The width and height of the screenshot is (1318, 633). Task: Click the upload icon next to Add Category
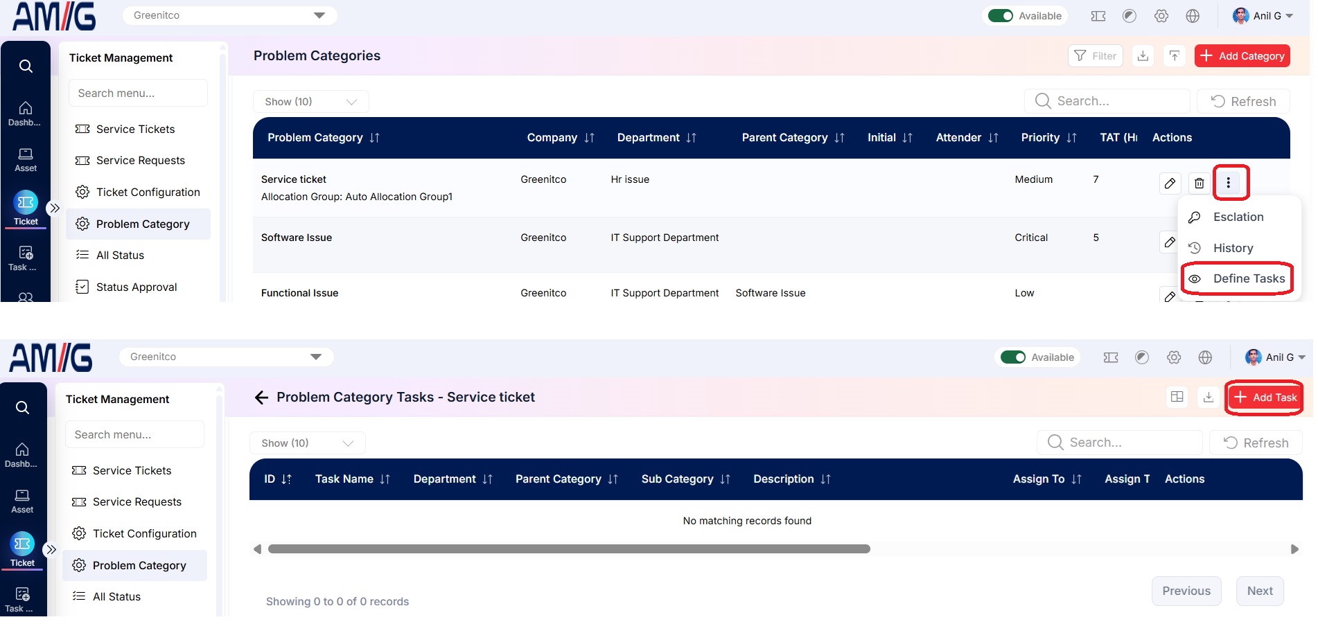[x=1174, y=56]
